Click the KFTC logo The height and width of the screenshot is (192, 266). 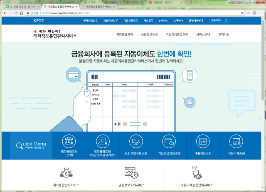point(39,20)
